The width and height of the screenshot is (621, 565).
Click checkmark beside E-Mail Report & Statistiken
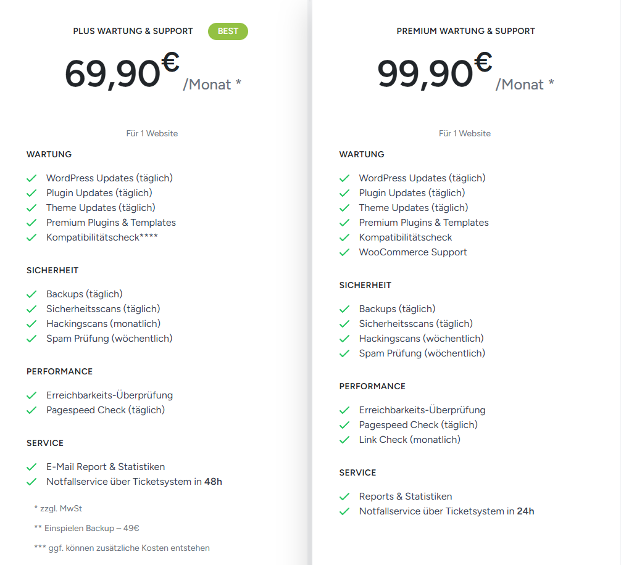click(31, 467)
